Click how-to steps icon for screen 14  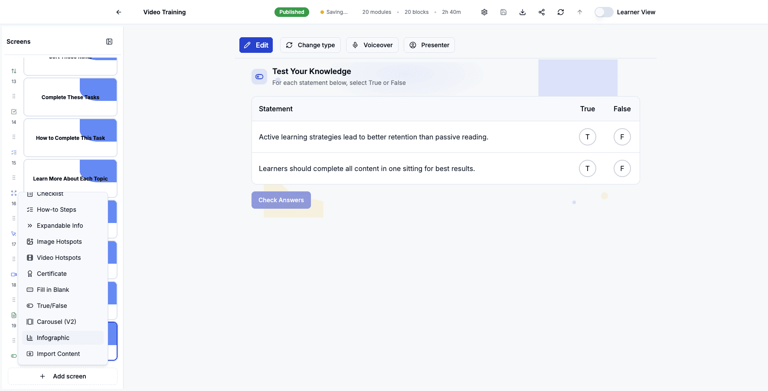pos(14,152)
